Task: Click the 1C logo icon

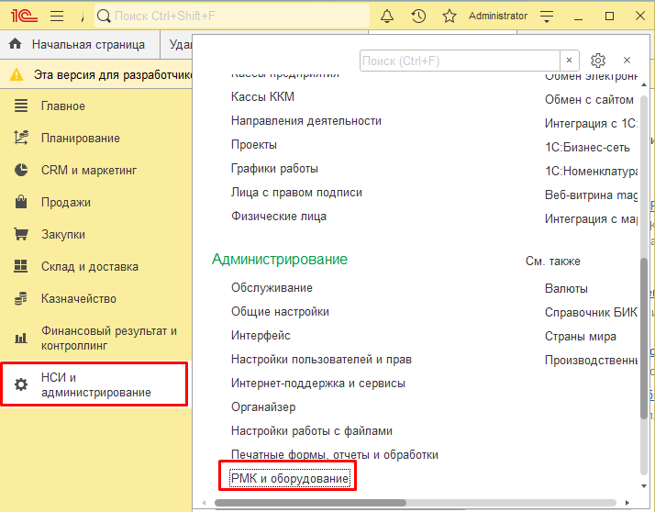Action: coord(24,16)
